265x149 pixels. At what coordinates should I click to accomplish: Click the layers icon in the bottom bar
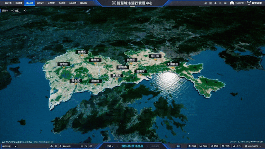[x=51, y=146]
